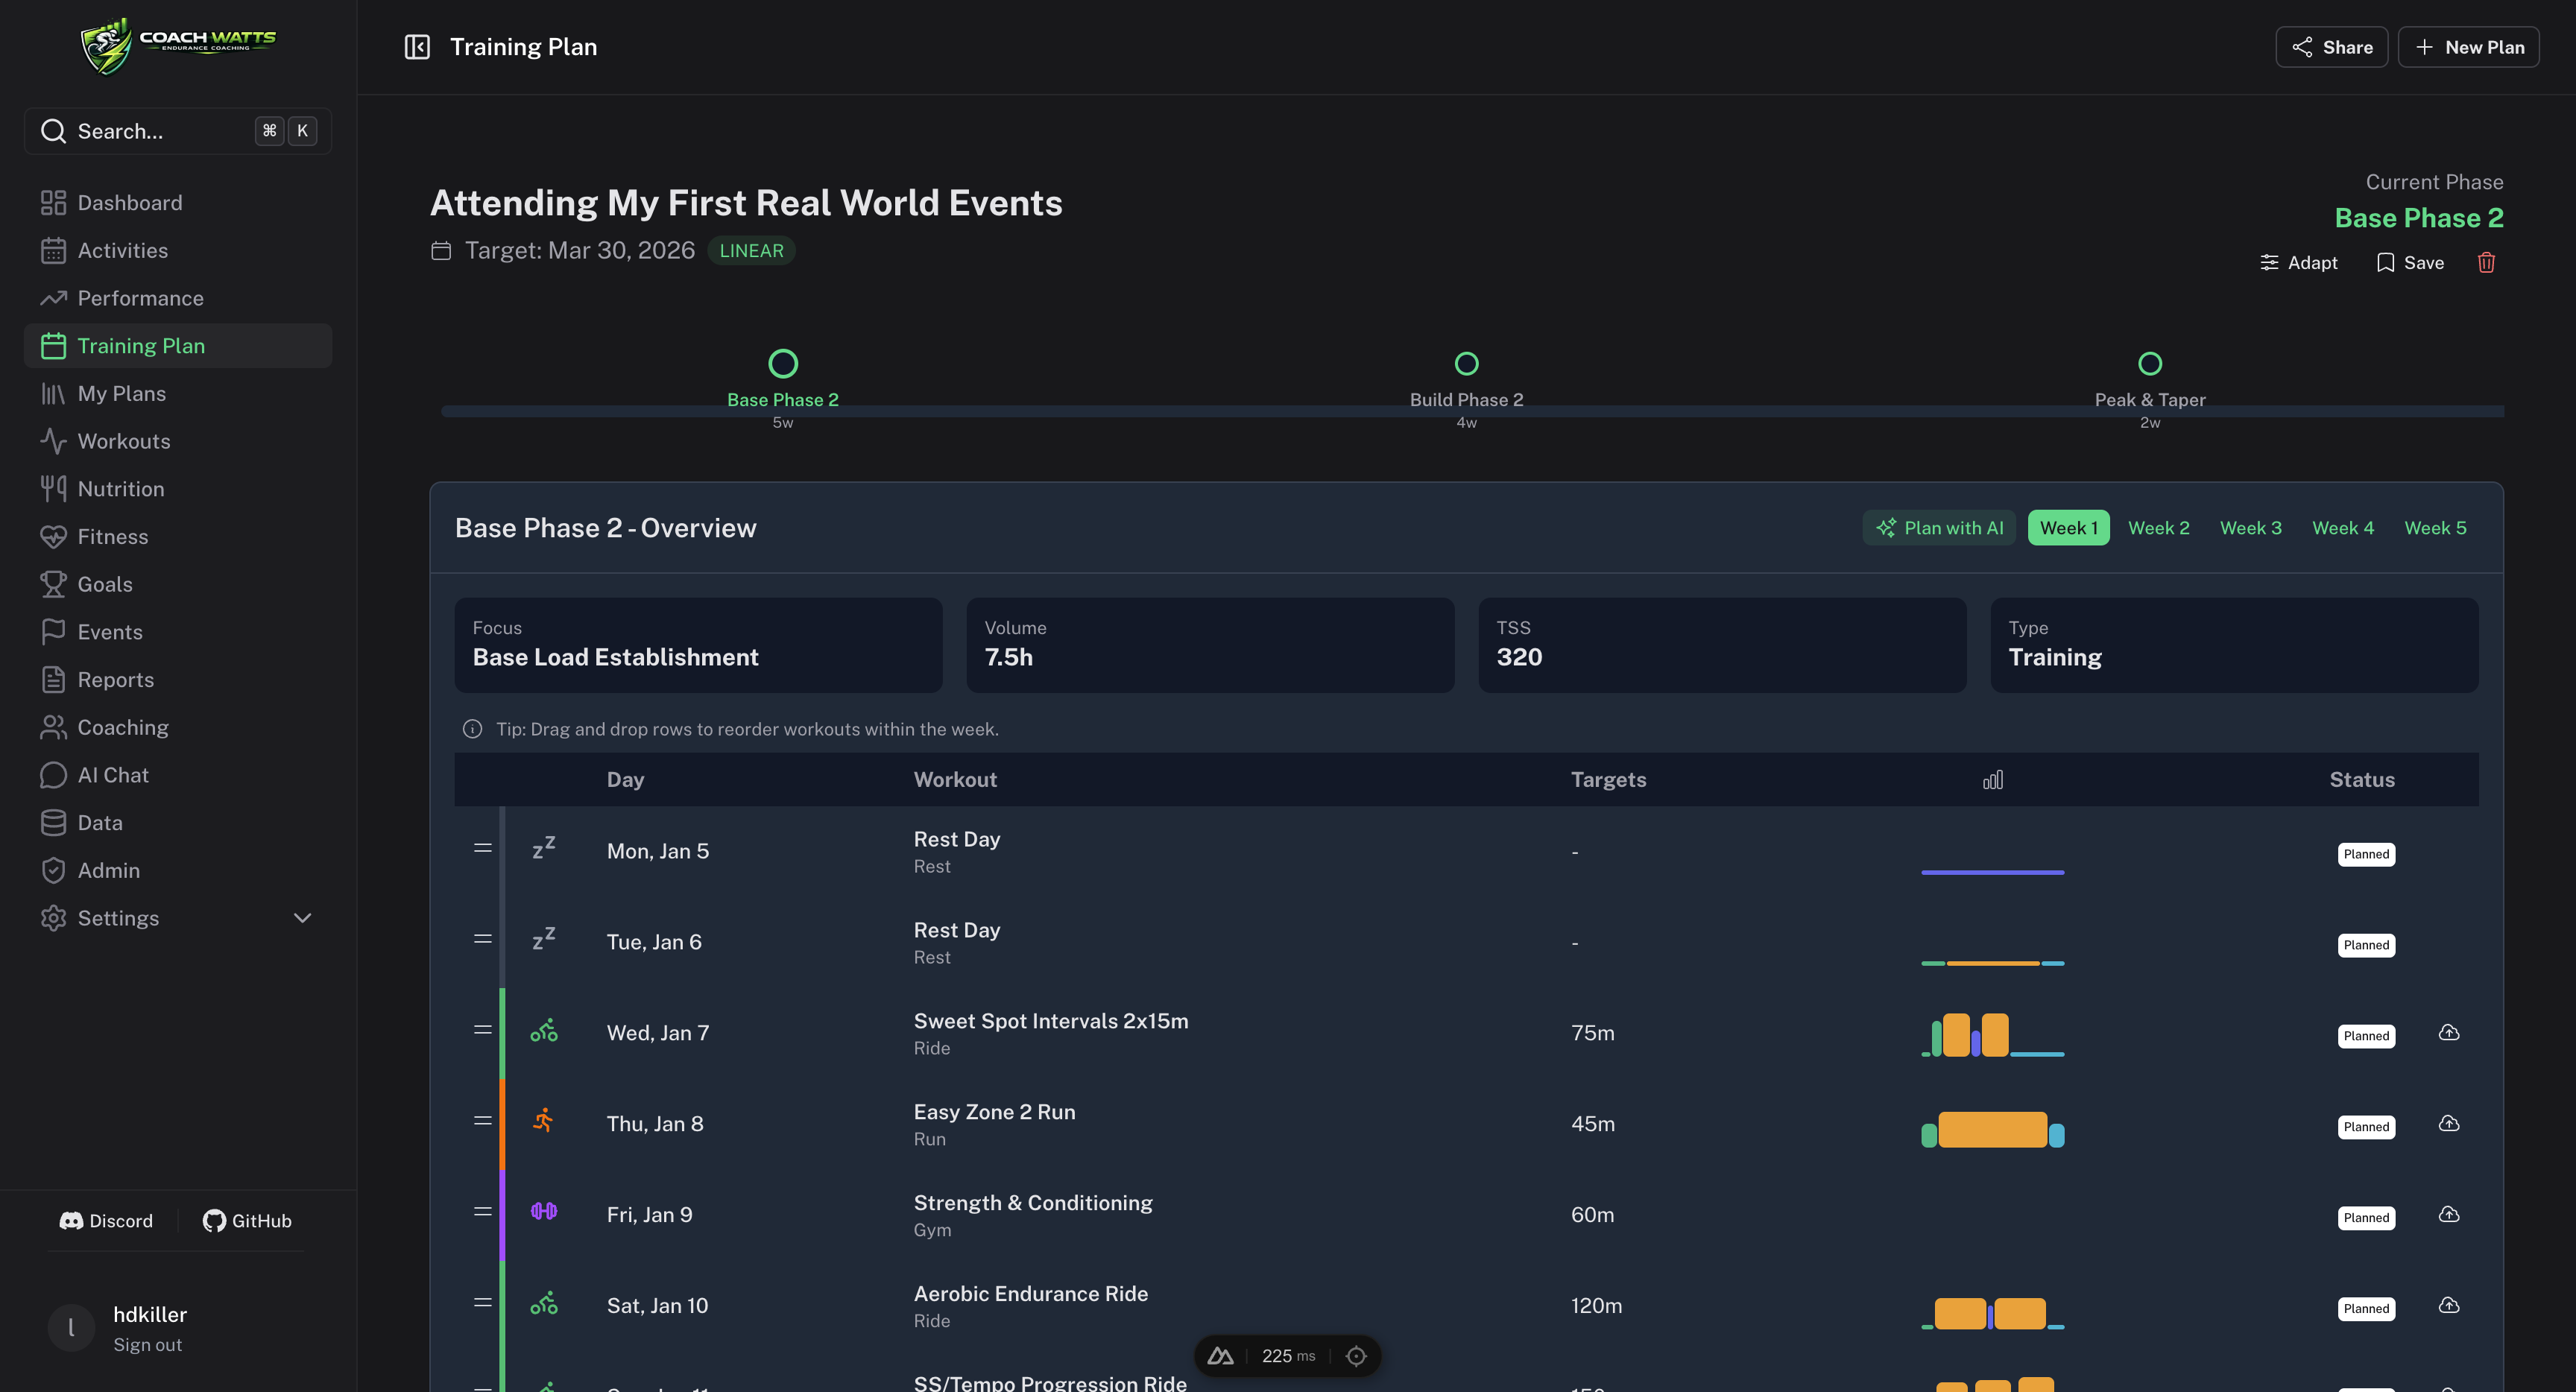The width and height of the screenshot is (2576, 1392).
Task: Sign out of the account
Action: (x=147, y=1345)
